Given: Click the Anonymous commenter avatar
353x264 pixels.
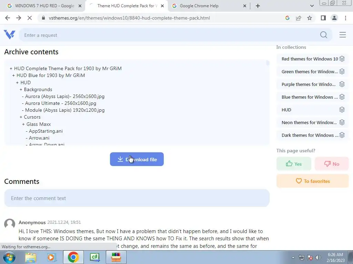Looking at the screenshot, I should pos(10,224).
